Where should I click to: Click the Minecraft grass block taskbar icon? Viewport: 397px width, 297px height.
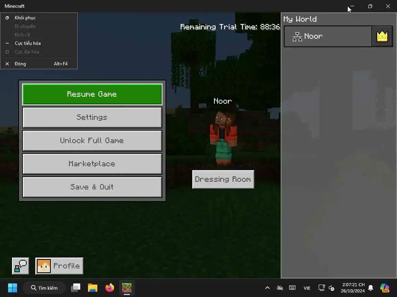tap(127, 288)
